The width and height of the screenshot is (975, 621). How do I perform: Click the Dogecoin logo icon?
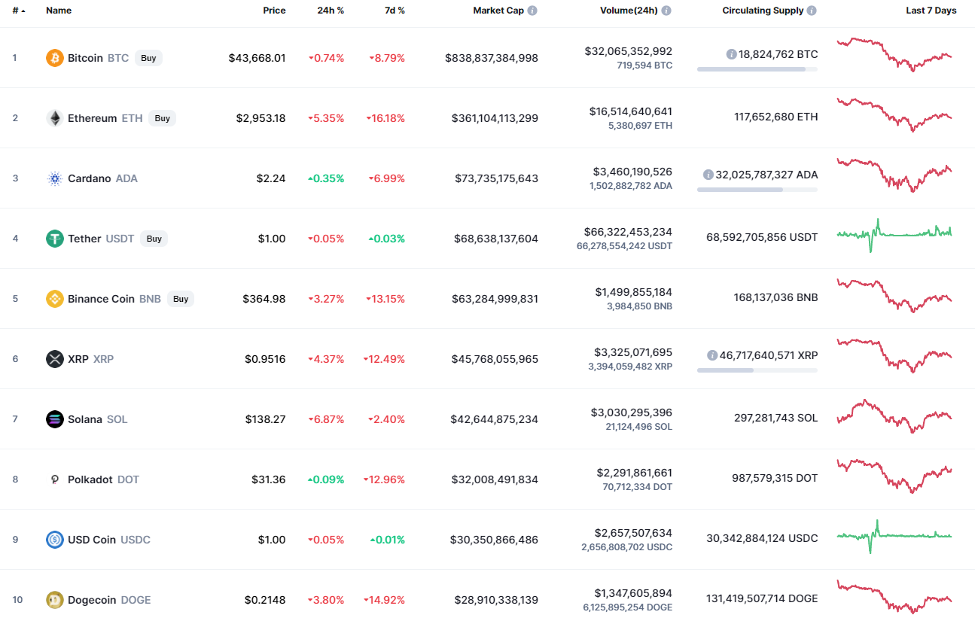click(x=55, y=600)
